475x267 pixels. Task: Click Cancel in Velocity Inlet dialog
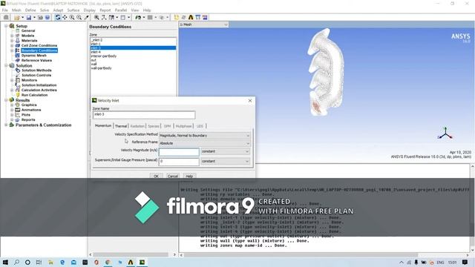coord(173,176)
